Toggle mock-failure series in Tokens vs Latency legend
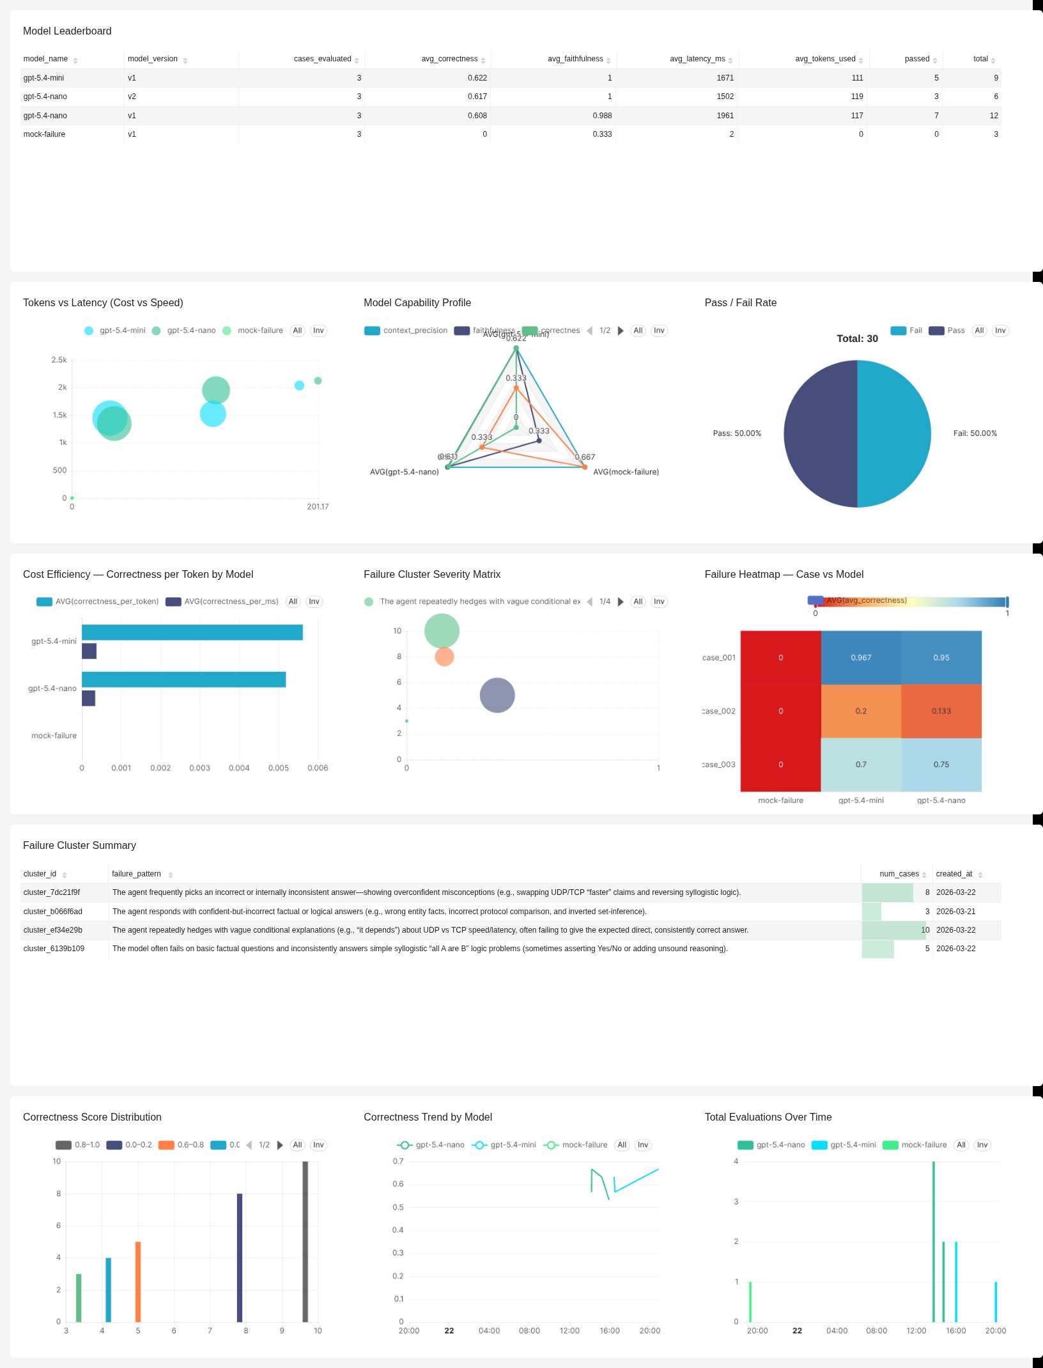This screenshot has width=1043, height=1368. click(x=259, y=330)
